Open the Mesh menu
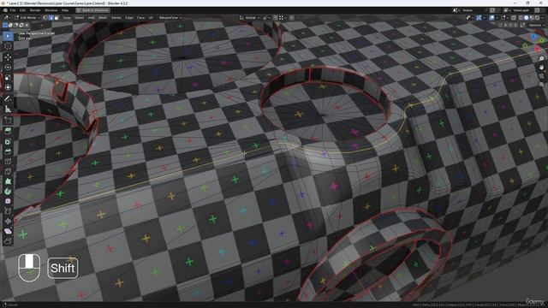Screen dimensions: 548x308 [103, 18]
